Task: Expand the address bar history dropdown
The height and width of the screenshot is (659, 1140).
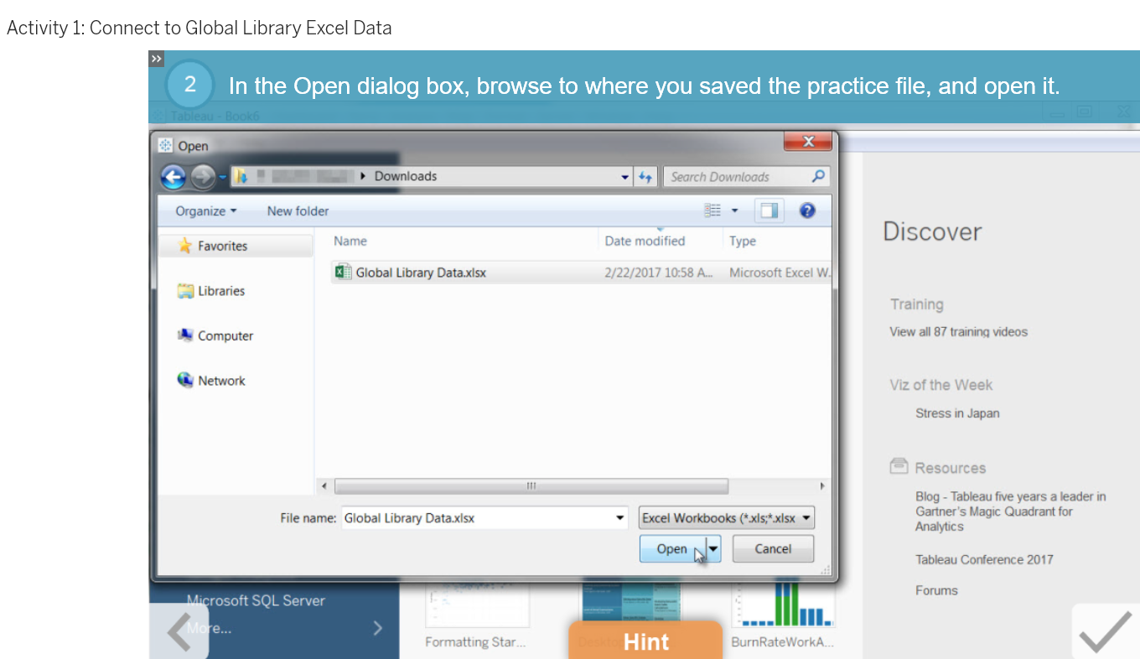Action: click(625, 177)
